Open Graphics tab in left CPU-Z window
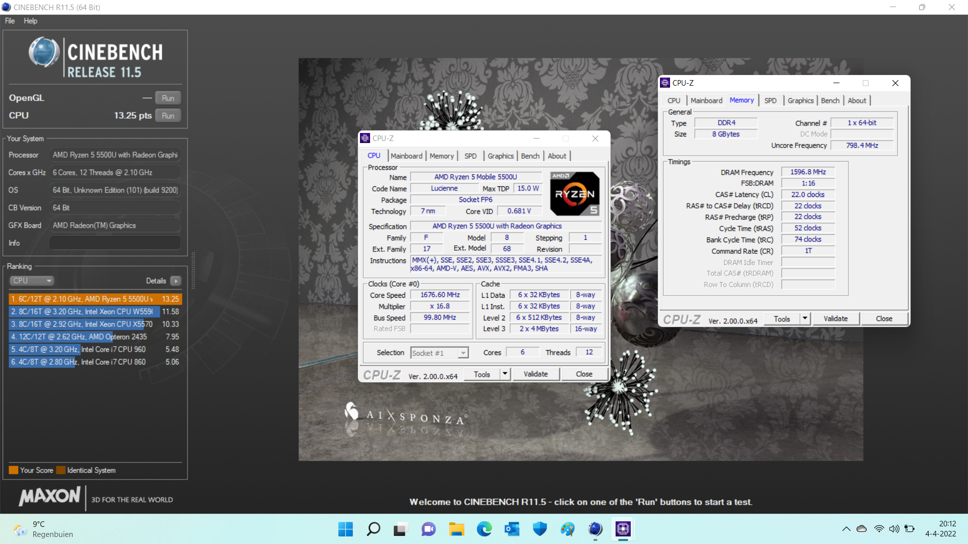 coord(501,156)
